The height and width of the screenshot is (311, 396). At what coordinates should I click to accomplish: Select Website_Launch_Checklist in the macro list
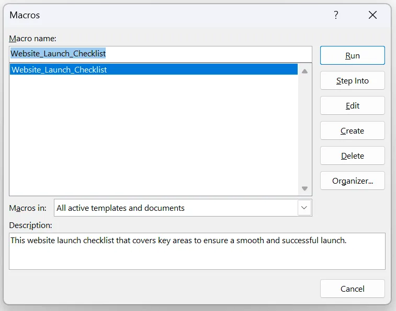(x=154, y=69)
